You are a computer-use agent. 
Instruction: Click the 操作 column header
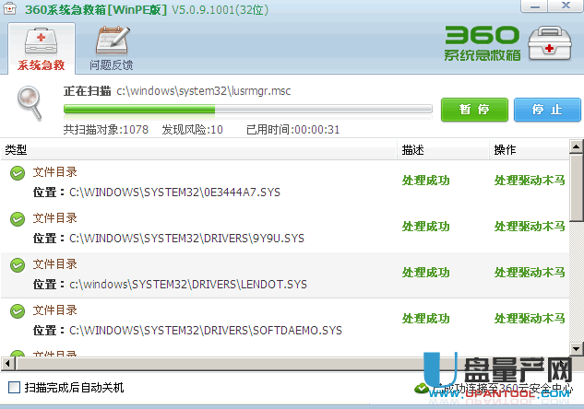(x=530, y=150)
